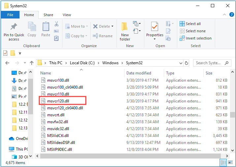Expand Properties dropdown arrow
Screen dimensions: 236x167
point(154,39)
